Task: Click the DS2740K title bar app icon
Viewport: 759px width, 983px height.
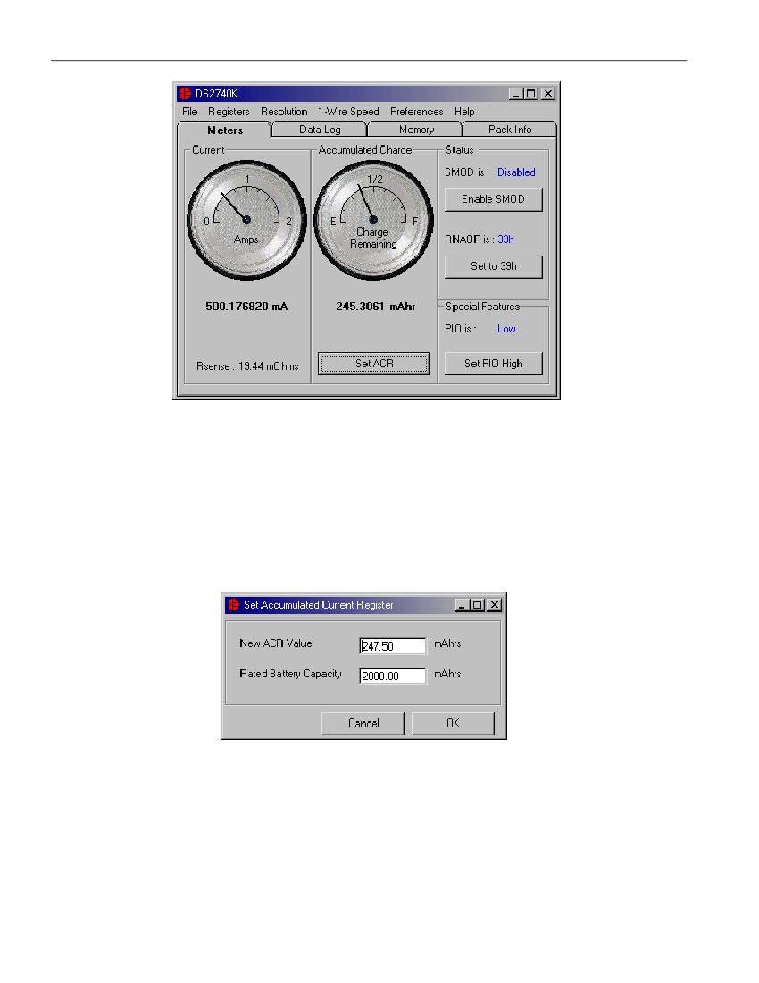Action: click(x=186, y=94)
